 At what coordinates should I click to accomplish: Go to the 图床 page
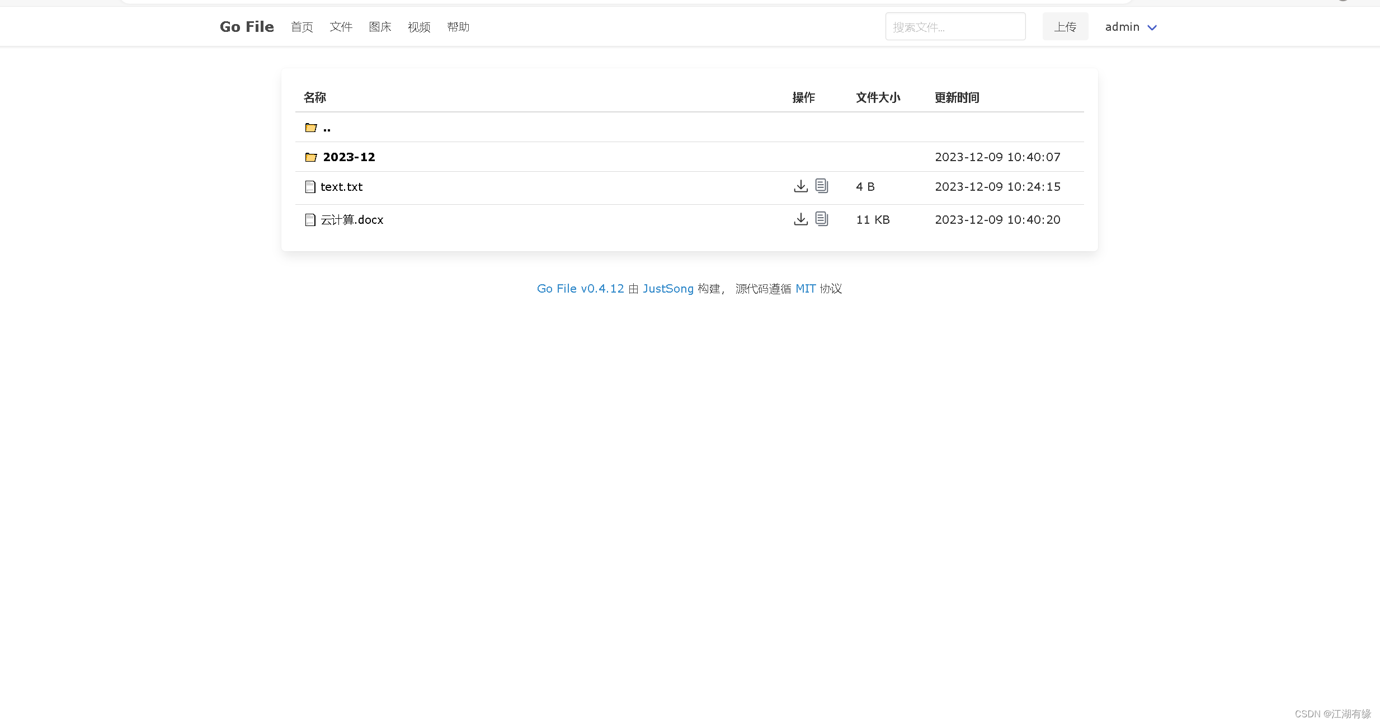[380, 27]
